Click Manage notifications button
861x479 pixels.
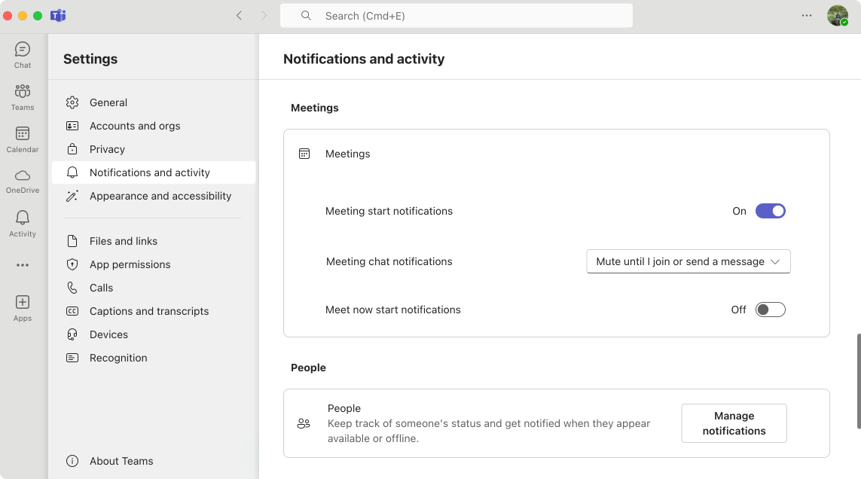734,423
